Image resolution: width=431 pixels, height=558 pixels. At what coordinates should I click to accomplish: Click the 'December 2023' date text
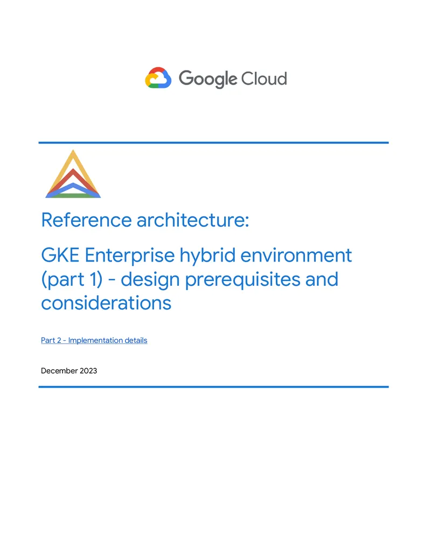pyautogui.click(x=69, y=371)
